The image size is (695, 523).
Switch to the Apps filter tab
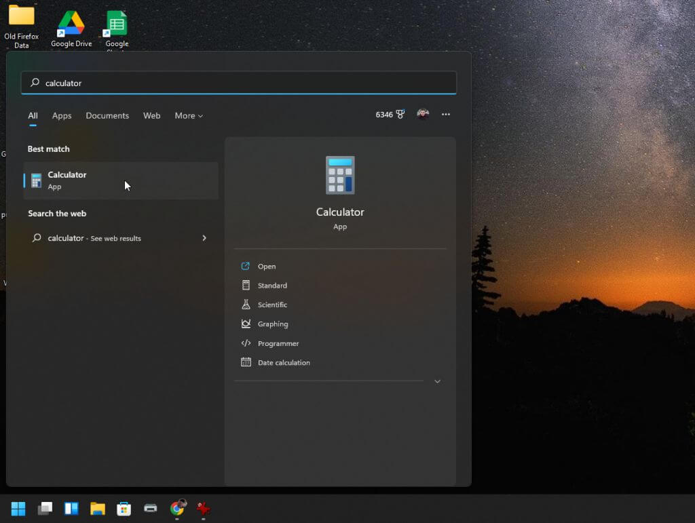click(62, 116)
